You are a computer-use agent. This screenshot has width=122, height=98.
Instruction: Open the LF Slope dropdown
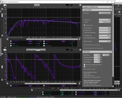pyautogui.click(x=105, y=22)
